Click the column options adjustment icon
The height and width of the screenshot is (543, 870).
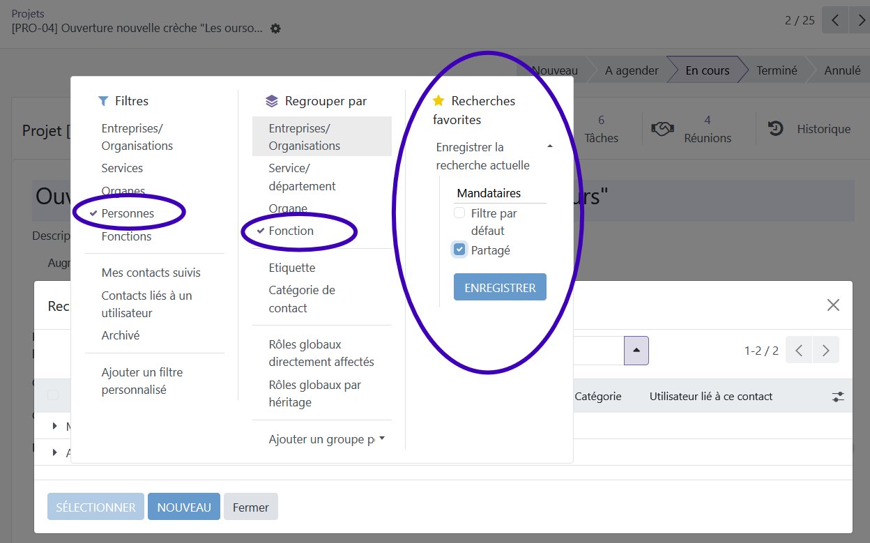[837, 397]
